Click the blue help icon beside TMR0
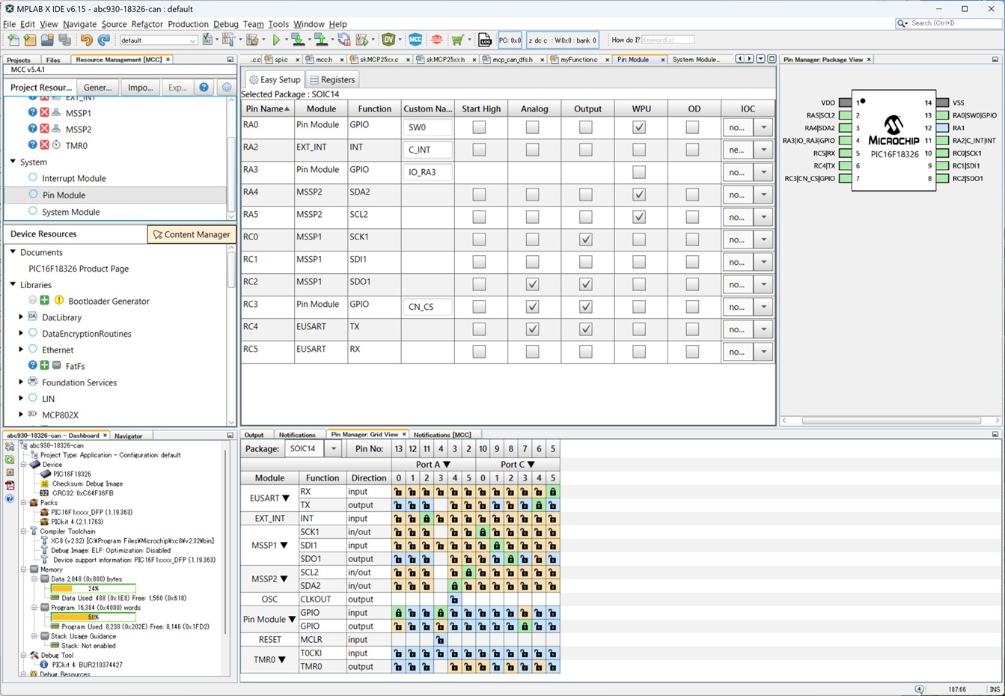This screenshot has width=1005, height=696. [32, 145]
